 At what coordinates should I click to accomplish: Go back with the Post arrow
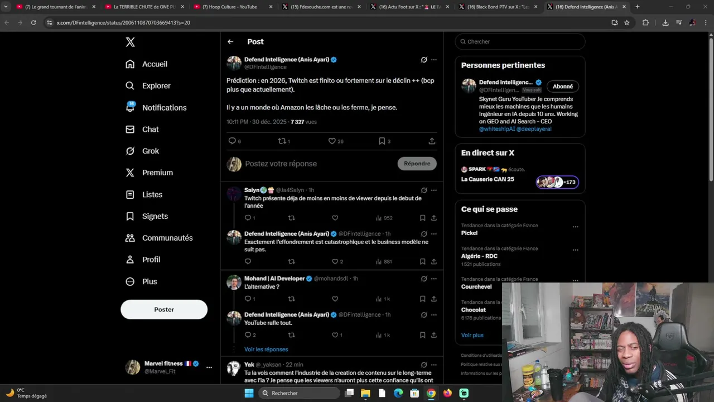[x=230, y=42]
